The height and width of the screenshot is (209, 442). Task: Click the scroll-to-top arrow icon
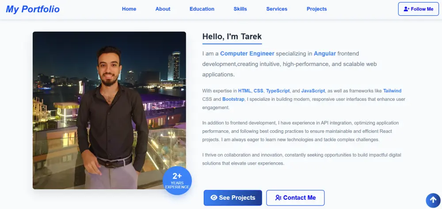pos(433,200)
